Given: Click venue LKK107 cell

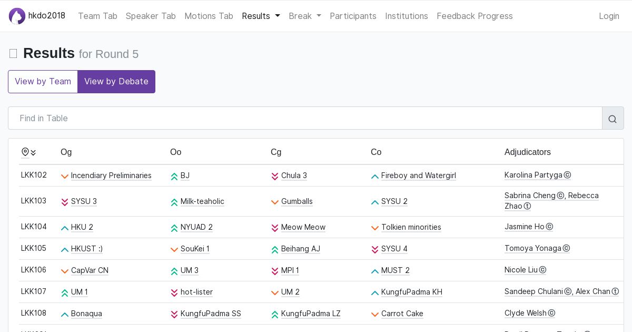Looking at the screenshot, I should tap(34, 291).
